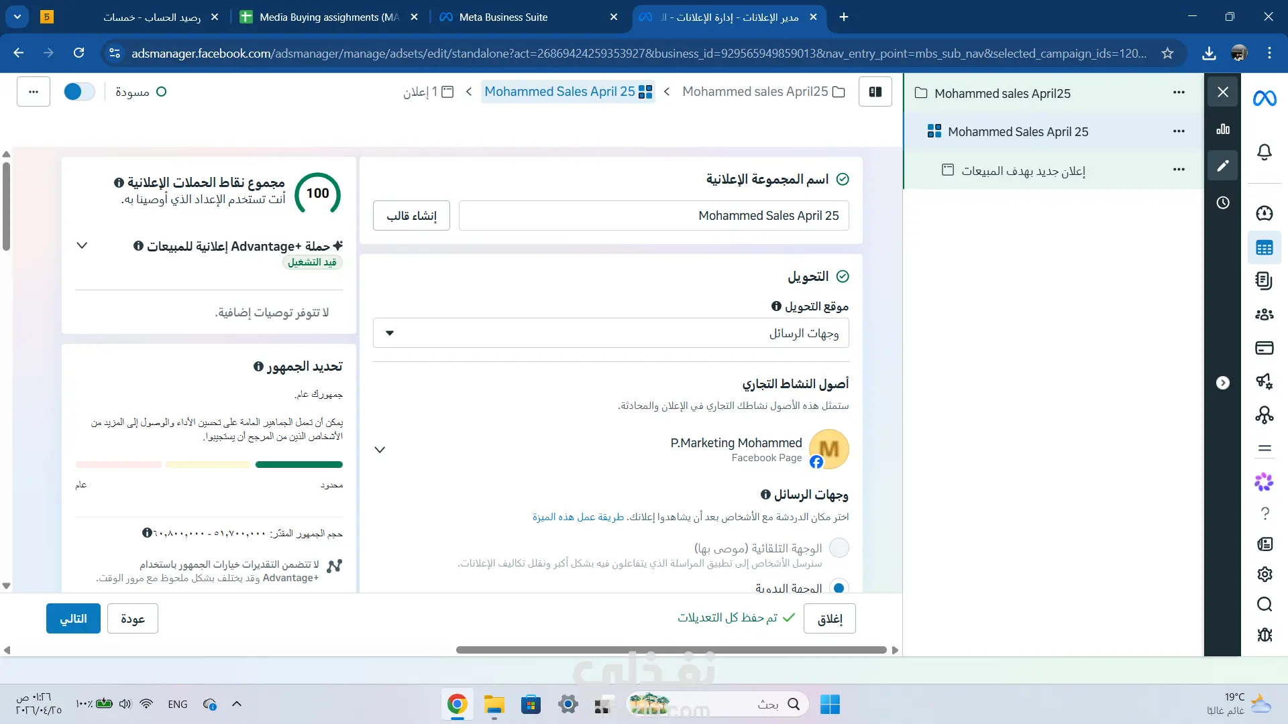The width and height of the screenshot is (1288, 724).
Task: Open options for Mohammed sales April25 campaign
Action: click(x=1179, y=93)
